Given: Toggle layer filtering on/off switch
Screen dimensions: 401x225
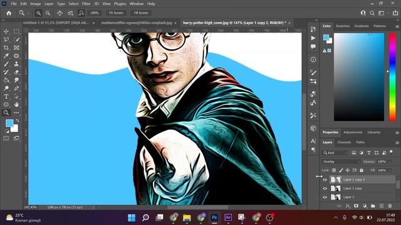Looking at the screenshot, I should (x=391, y=152).
